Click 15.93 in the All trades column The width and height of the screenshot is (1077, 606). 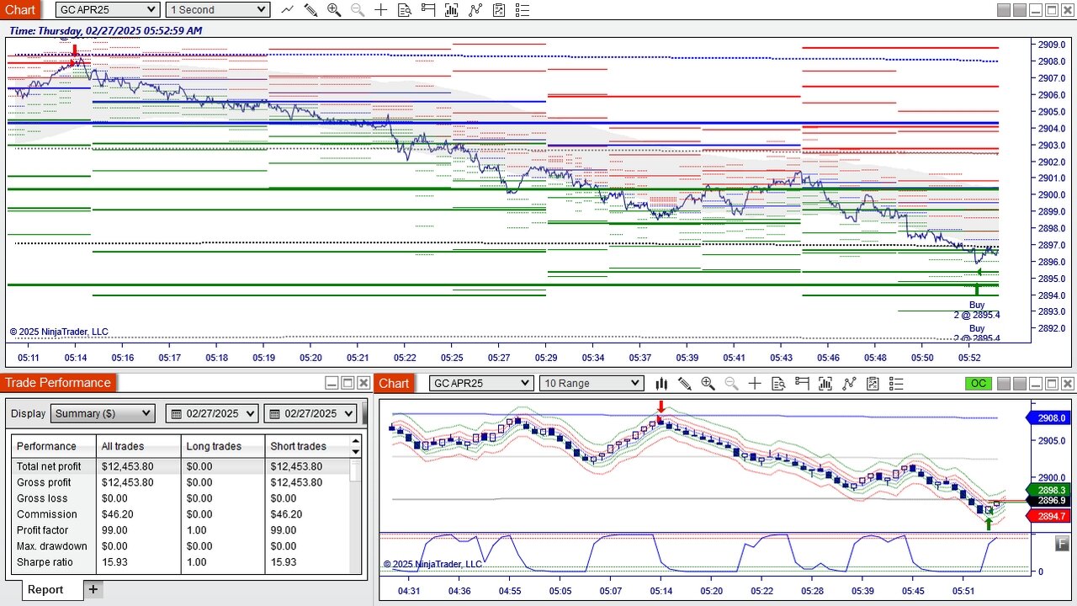click(114, 563)
